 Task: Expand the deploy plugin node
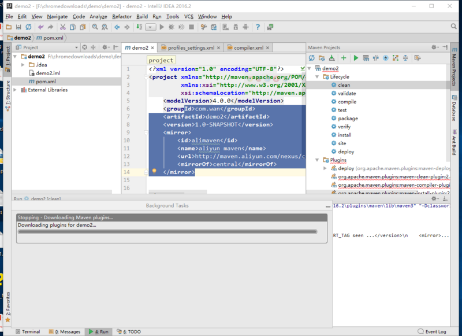(325, 168)
